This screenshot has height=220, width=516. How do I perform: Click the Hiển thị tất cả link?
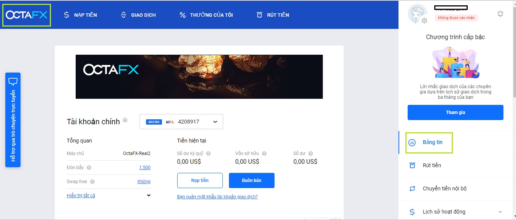[x=81, y=196]
